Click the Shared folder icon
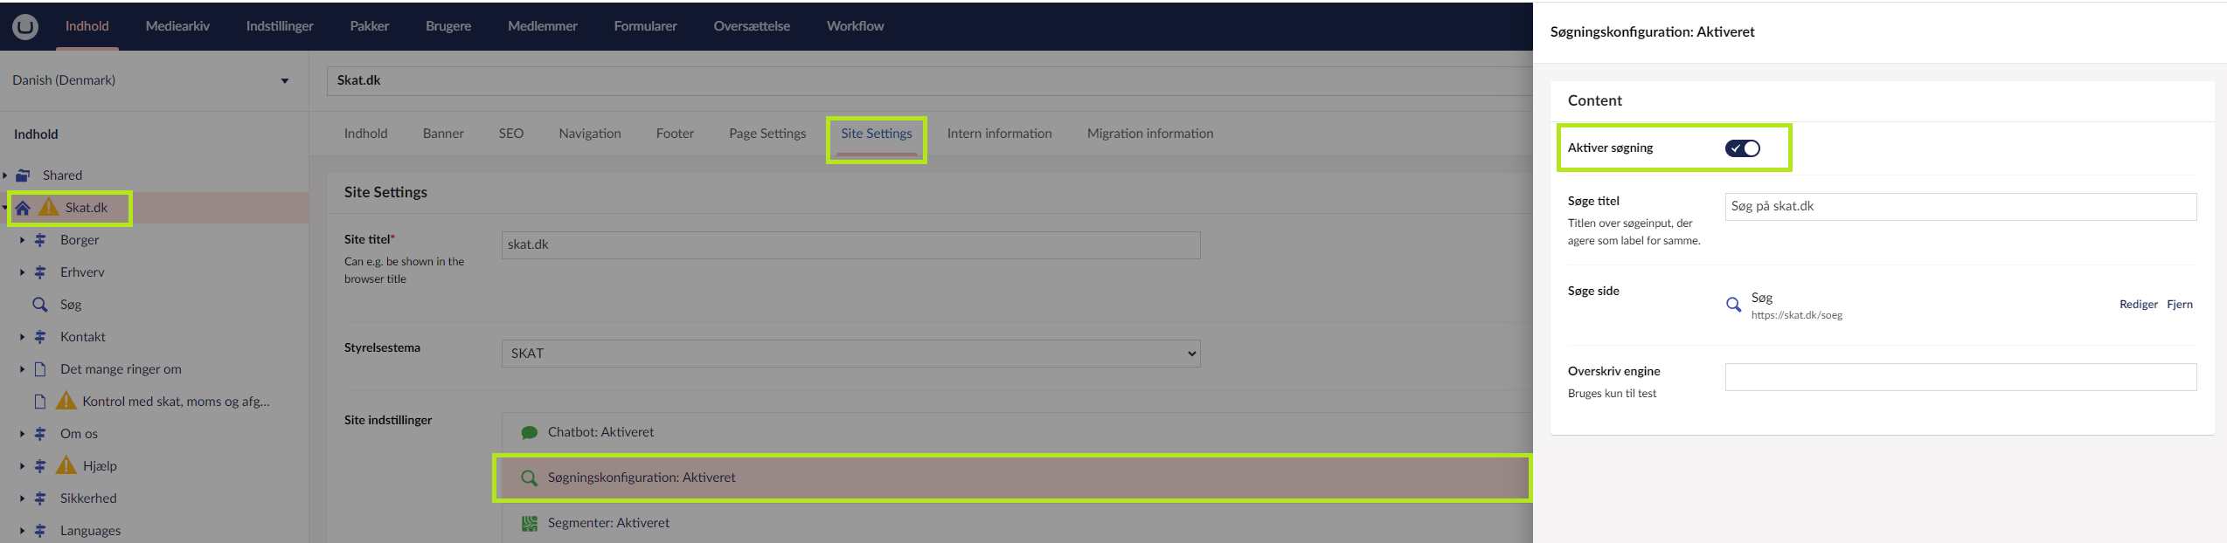Image resolution: width=2227 pixels, height=543 pixels. pos(24,175)
